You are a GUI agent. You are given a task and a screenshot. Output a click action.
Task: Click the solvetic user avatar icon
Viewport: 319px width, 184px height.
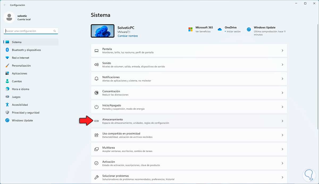(9, 17)
